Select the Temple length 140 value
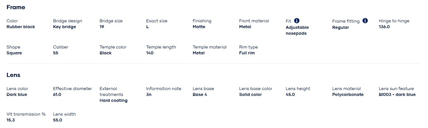The height and width of the screenshot is (128, 428). (150, 53)
